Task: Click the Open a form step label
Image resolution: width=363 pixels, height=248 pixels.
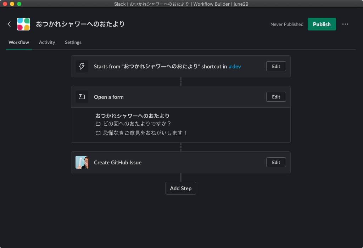Action: click(x=109, y=97)
